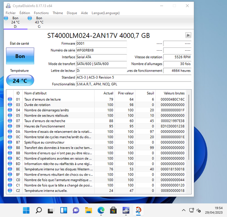The height and width of the screenshot is (217, 227).
Task: Open the Édition menu
Action: 25,13
